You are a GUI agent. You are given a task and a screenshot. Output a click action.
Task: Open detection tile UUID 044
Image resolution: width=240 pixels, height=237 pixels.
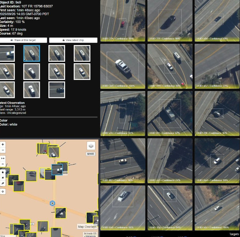pos(170,66)
